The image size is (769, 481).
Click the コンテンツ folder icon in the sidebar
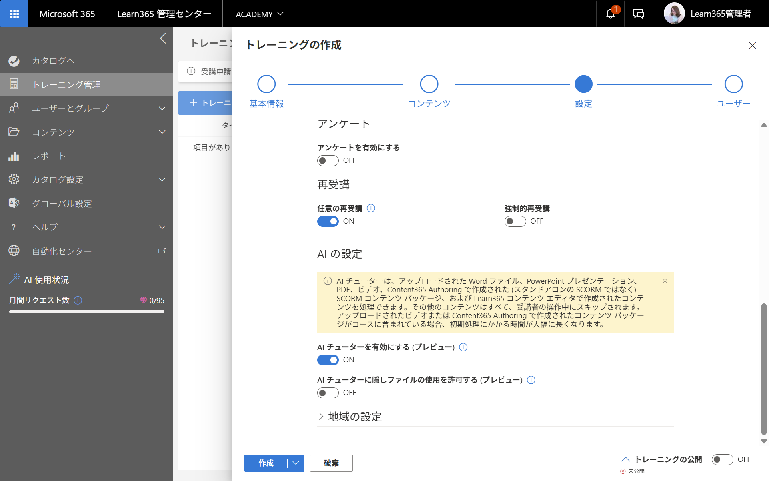tap(14, 132)
